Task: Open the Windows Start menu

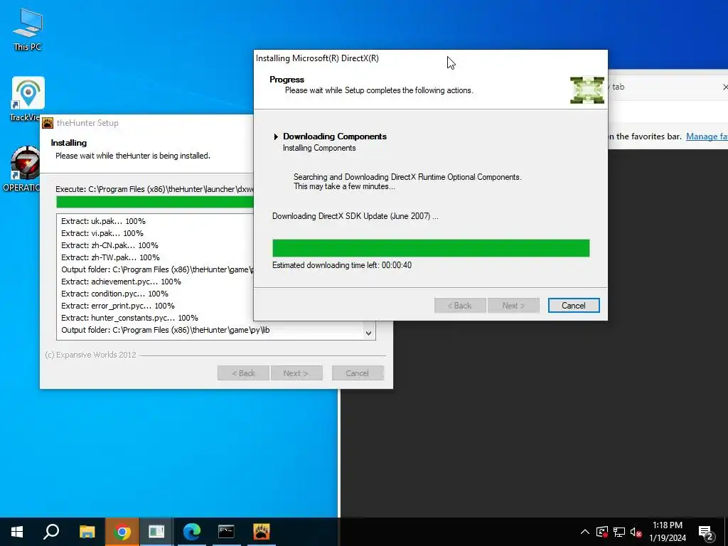Action: [17, 532]
